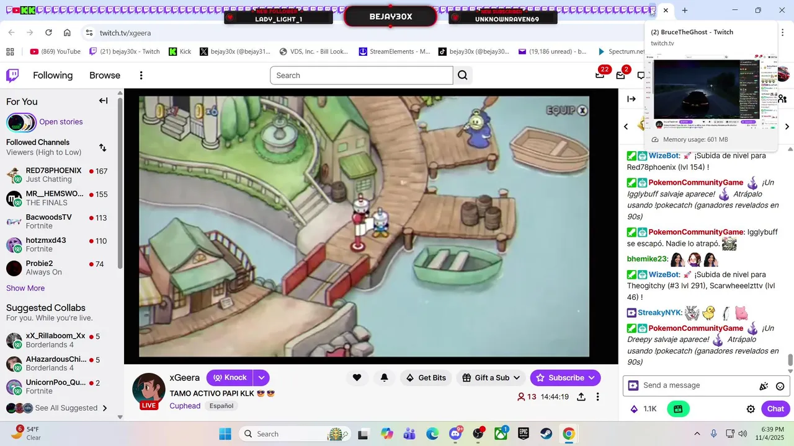
Task: Click the purple Chat send button
Action: click(x=775, y=409)
